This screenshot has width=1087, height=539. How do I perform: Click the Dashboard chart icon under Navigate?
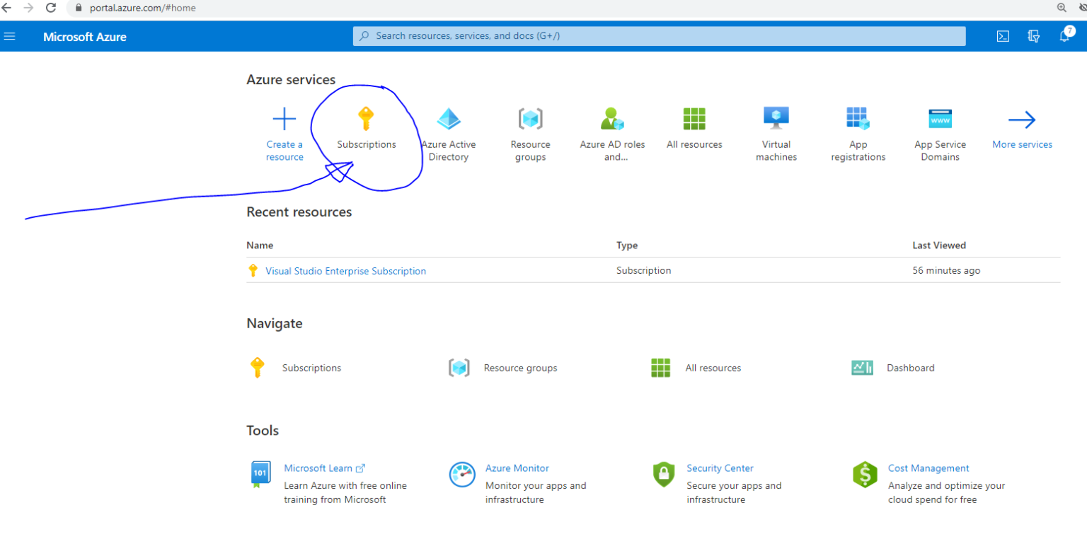point(862,368)
